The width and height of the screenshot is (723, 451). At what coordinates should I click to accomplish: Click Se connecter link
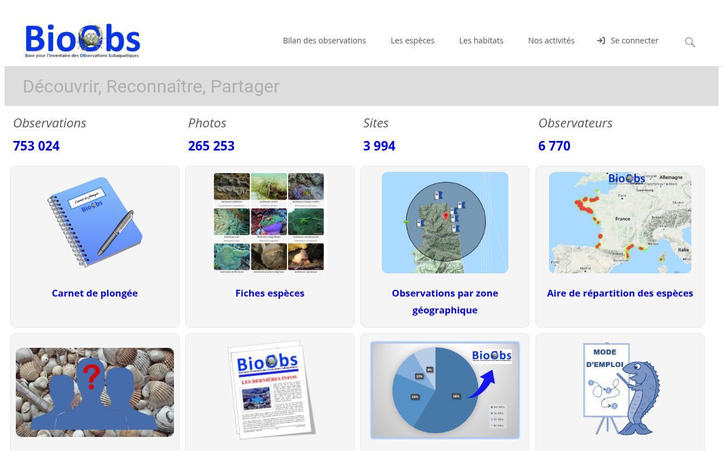[634, 41]
